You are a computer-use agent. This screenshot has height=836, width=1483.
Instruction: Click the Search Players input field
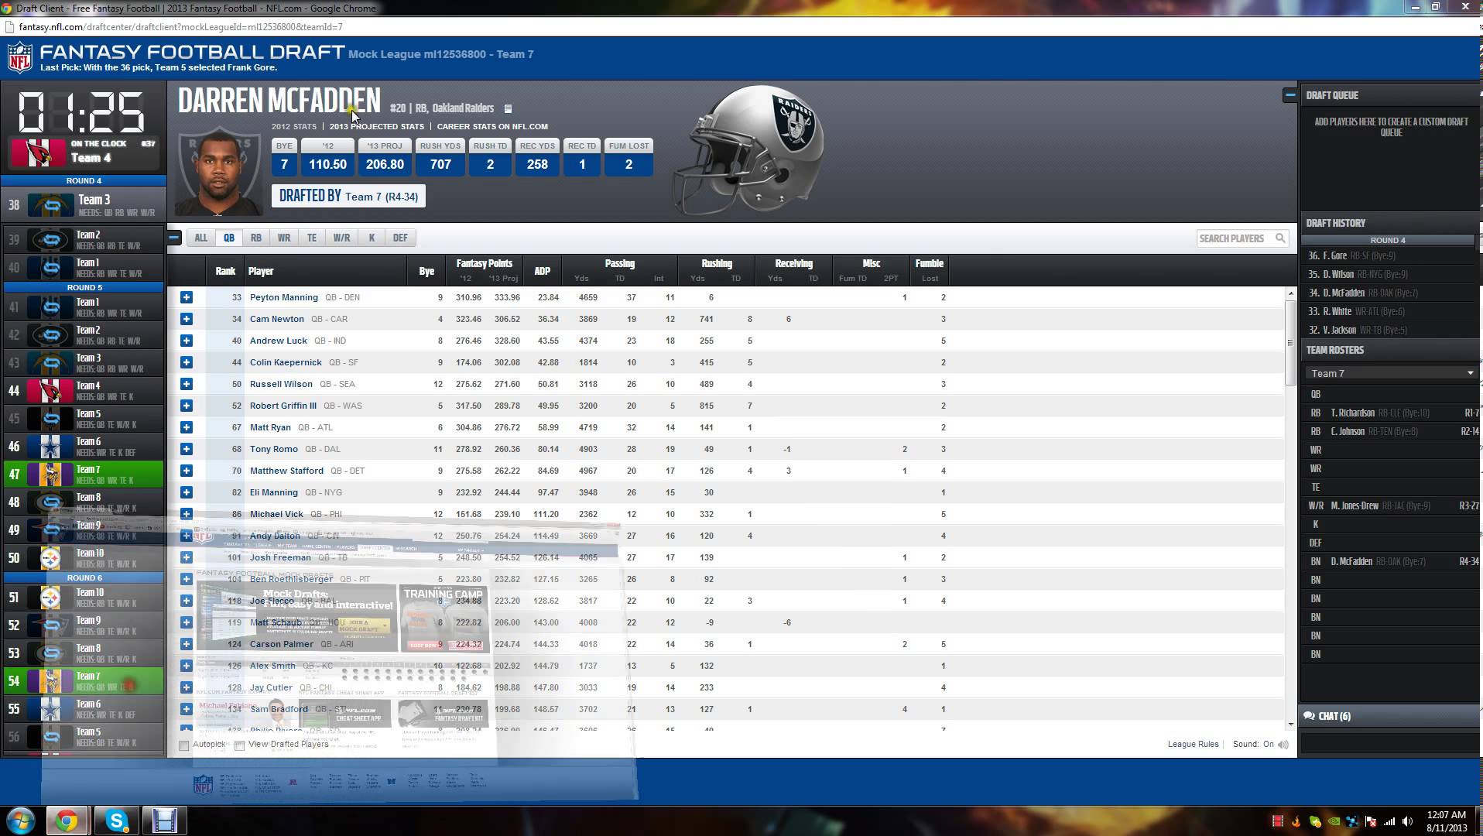pyautogui.click(x=1232, y=238)
